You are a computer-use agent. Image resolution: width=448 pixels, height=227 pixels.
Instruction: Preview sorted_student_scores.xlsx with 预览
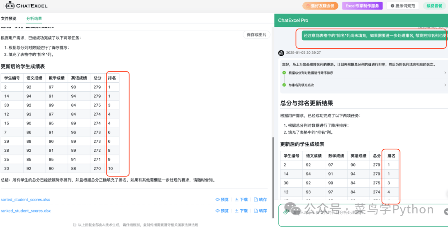(x=222, y=200)
